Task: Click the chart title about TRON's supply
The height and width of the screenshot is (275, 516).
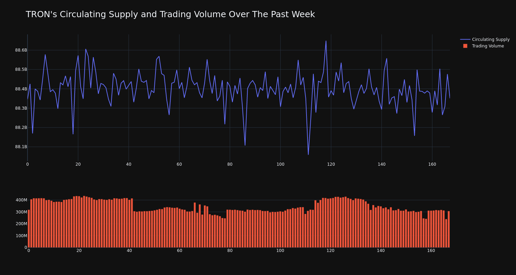Action: (170, 14)
